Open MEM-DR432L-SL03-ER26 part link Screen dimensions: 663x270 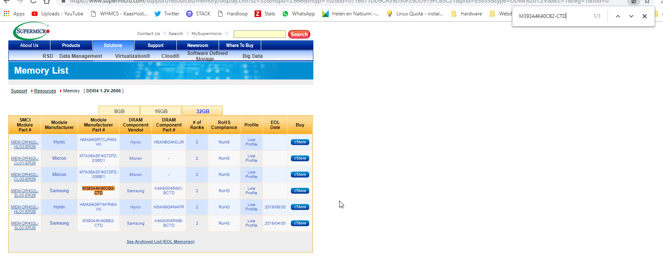coord(25,193)
